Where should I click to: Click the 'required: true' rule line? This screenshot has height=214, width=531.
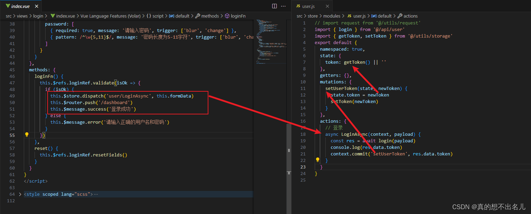[143, 30]
